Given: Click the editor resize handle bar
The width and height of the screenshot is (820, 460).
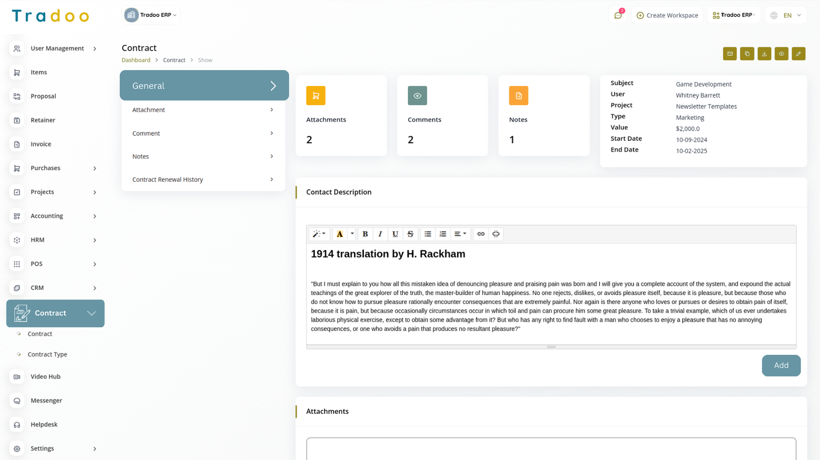Looking at the screenshot, I should point(551,347).
